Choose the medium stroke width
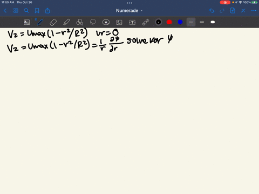The height and width of the screenshot is (194, 259). (202, 22)
